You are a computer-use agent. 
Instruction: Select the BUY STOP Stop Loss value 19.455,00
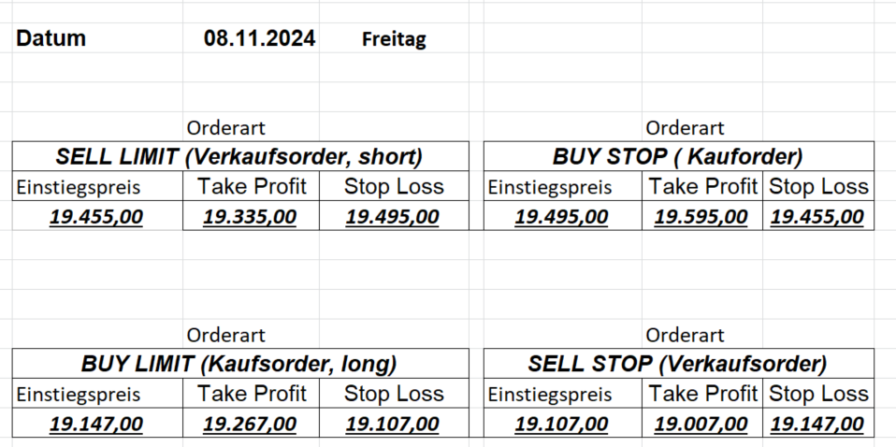817,217
